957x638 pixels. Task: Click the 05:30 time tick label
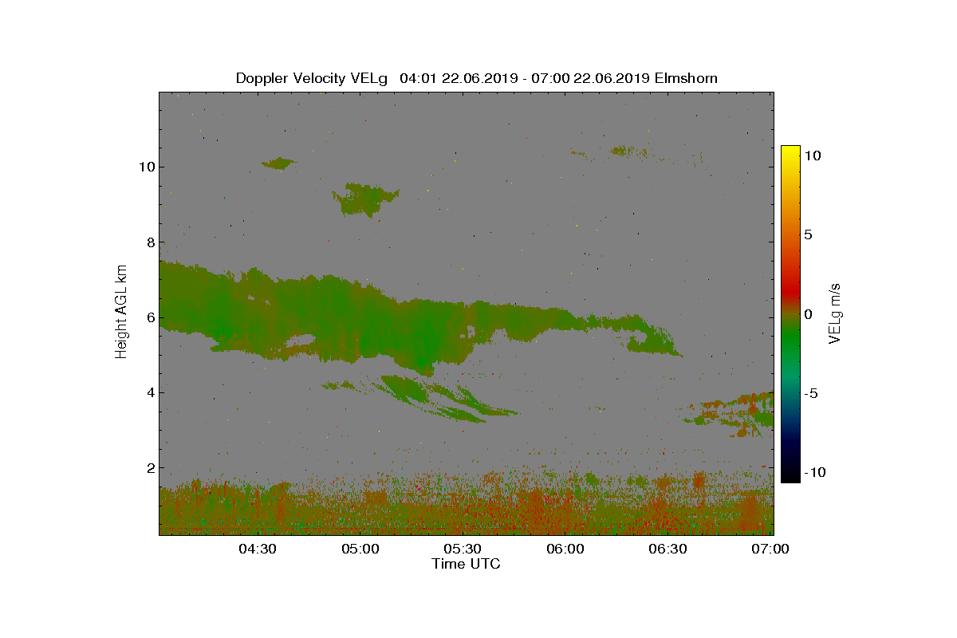point(463,549)
